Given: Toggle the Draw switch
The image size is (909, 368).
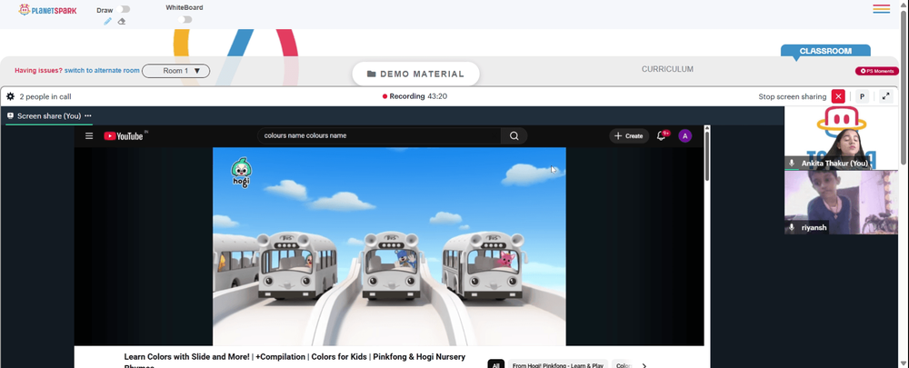Looking at the screenshot, I should click(x=123, y=9).
